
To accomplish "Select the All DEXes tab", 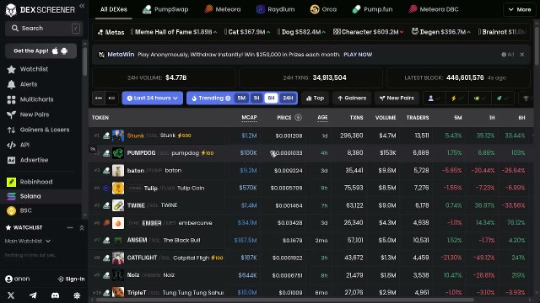I will (x=114, y=9).
